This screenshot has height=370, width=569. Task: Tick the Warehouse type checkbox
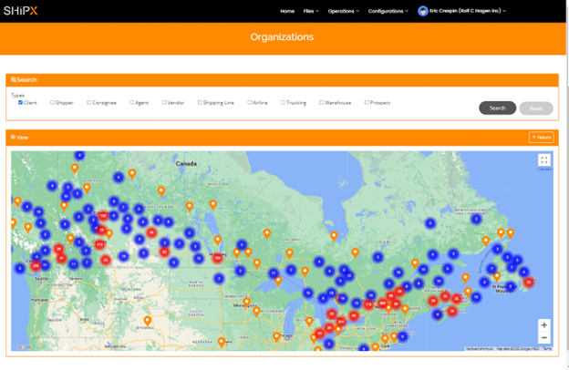321,103
